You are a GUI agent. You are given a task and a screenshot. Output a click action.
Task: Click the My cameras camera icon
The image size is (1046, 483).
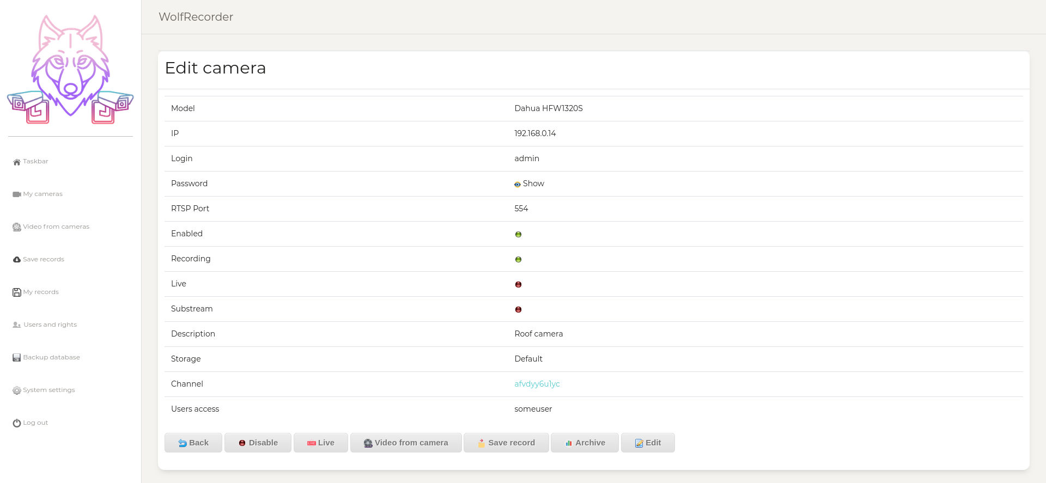click(17, 194)
